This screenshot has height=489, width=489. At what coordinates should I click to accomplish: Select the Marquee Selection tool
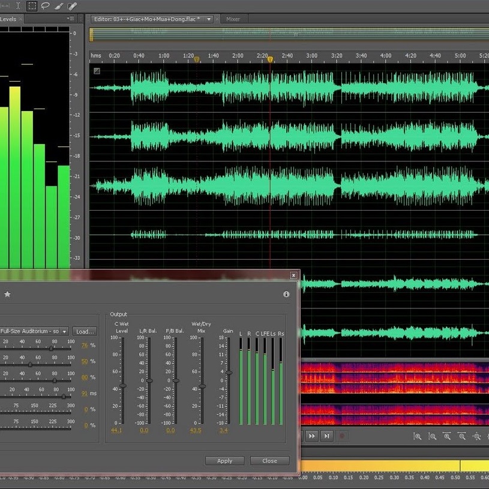click(32, 5)
